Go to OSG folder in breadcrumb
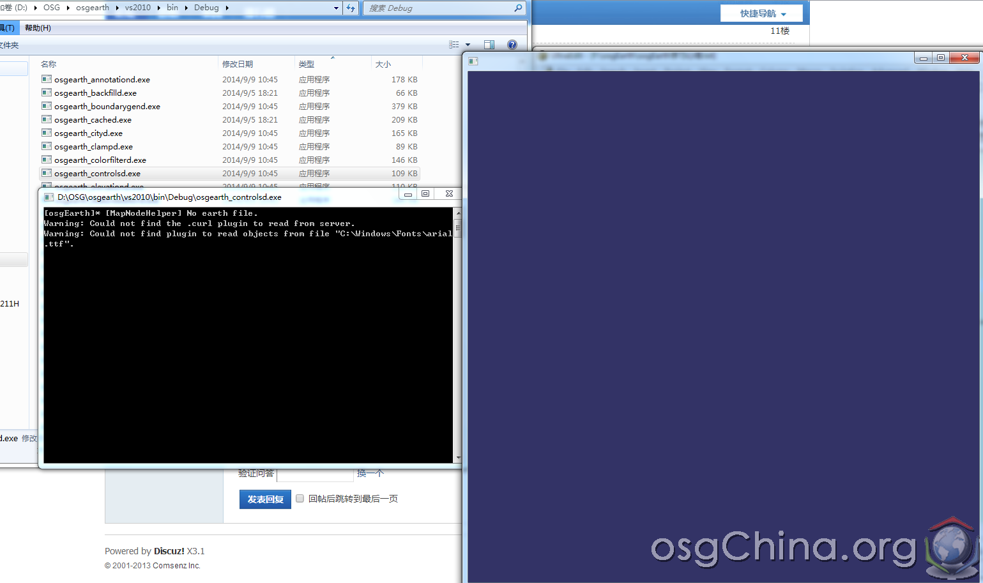 [52, 8]
